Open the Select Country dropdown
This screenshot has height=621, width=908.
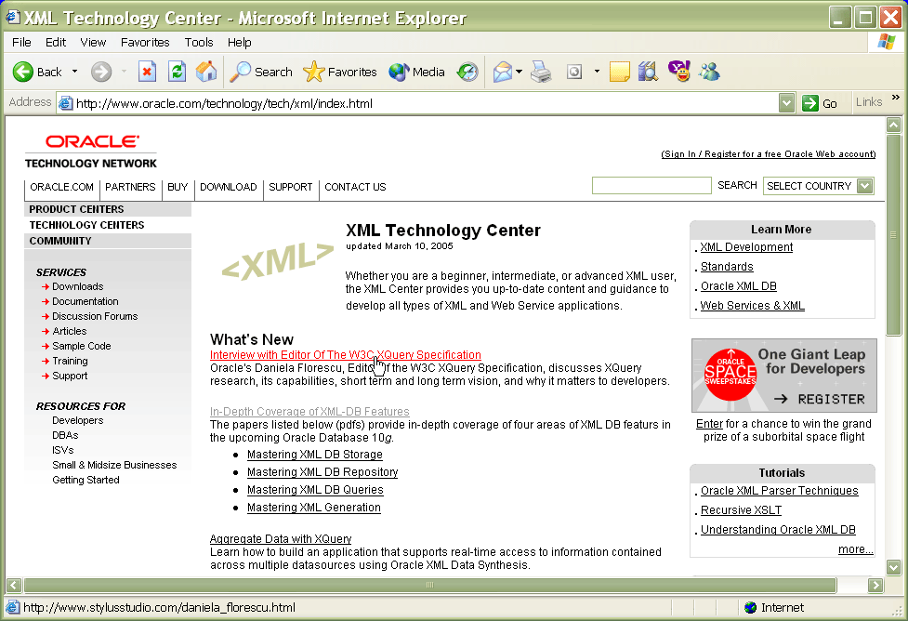819,186
